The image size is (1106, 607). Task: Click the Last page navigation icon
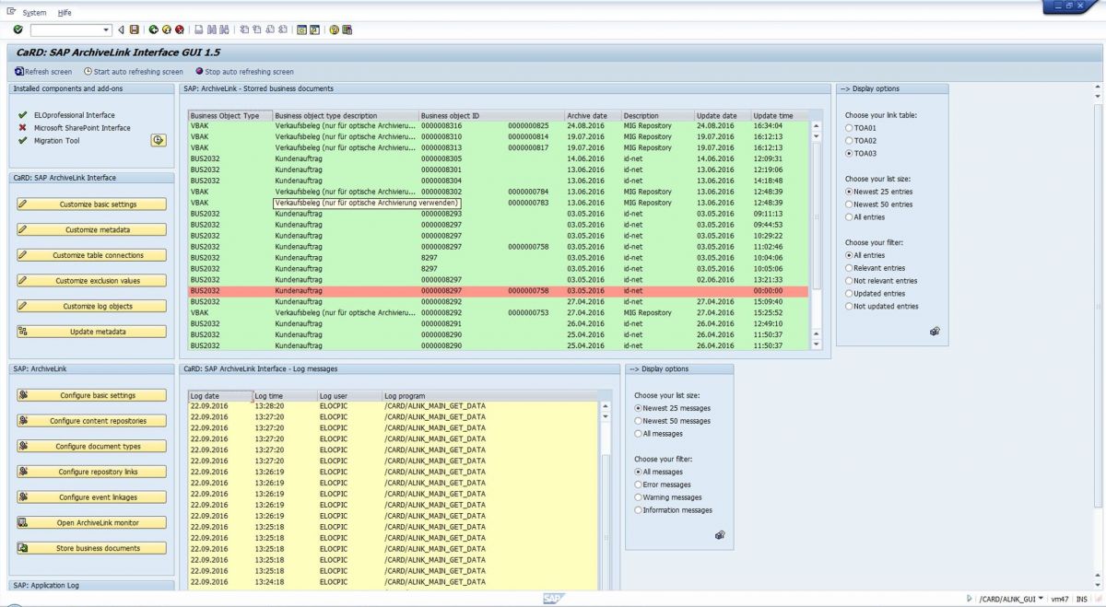pyautogui.click(x=283, y=30)
